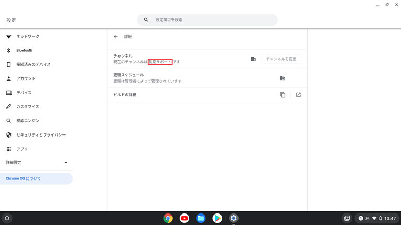Image resolution: width=401 pixels, height=225 pixels.
Task: Focus the 設定項目を検索 search field
Action: 212,20
